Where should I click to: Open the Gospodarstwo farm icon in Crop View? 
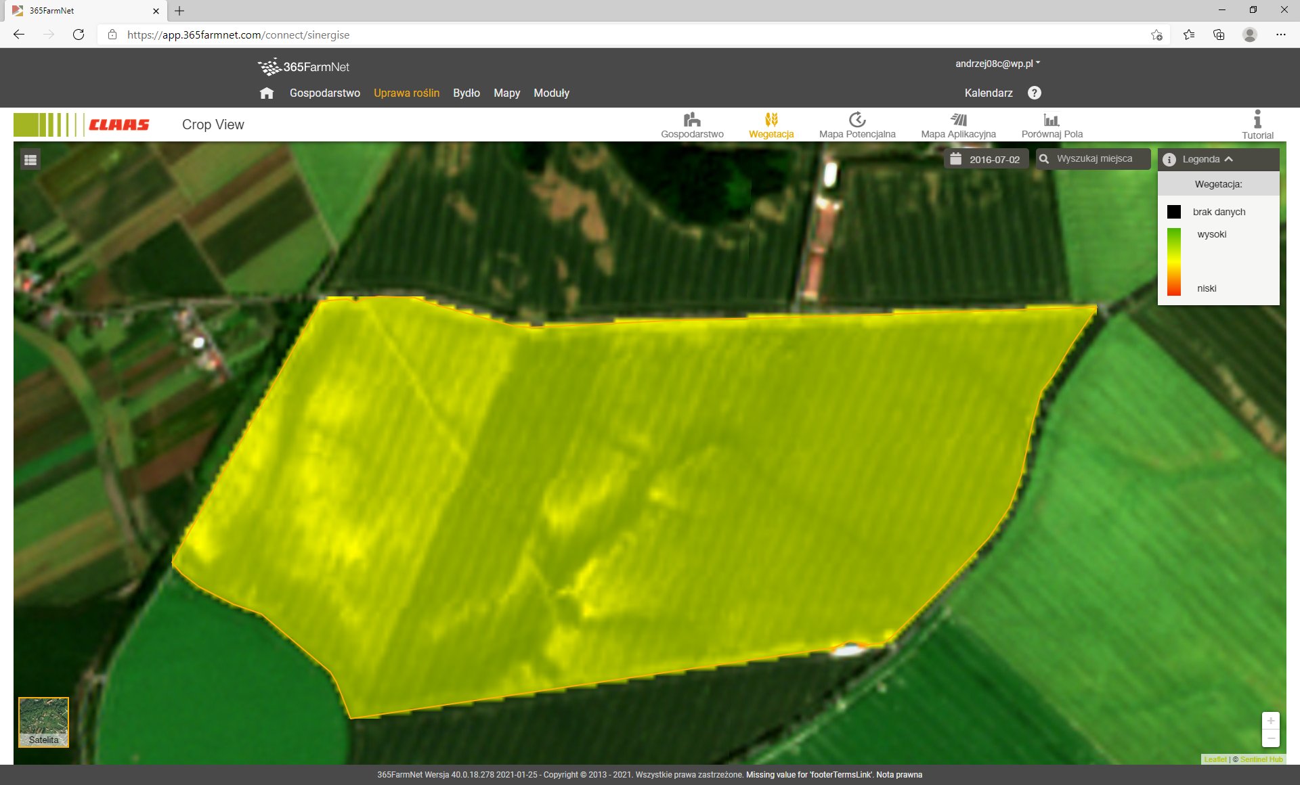coord(691,120)
